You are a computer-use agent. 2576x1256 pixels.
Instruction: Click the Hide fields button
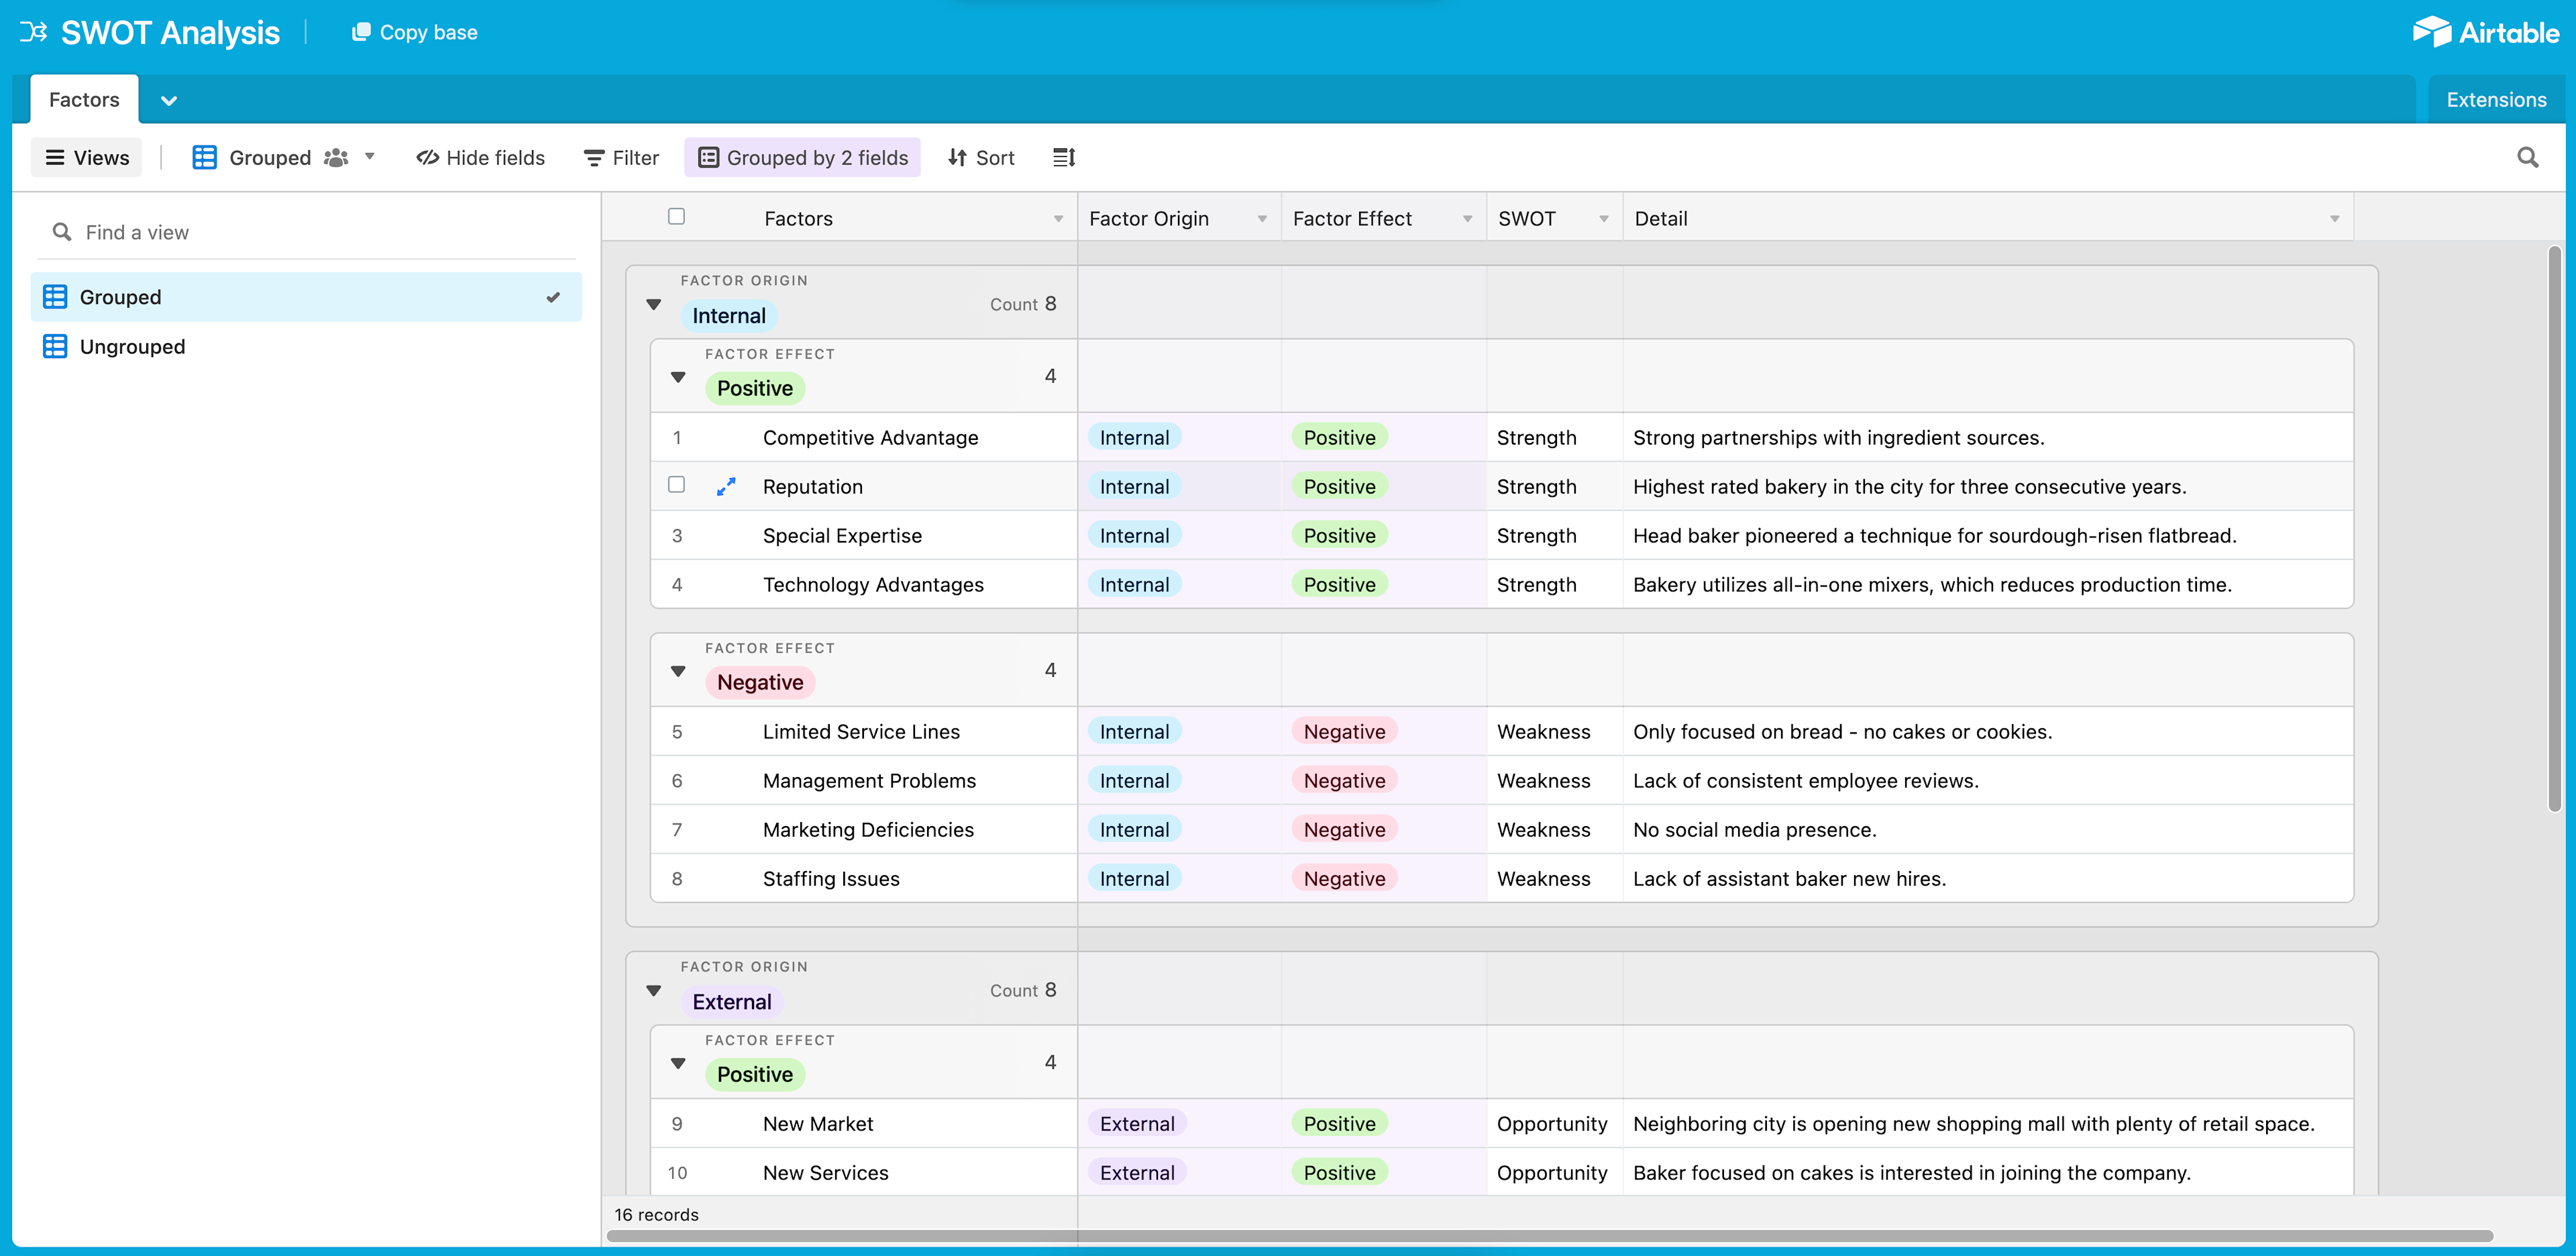coord(481,157)
